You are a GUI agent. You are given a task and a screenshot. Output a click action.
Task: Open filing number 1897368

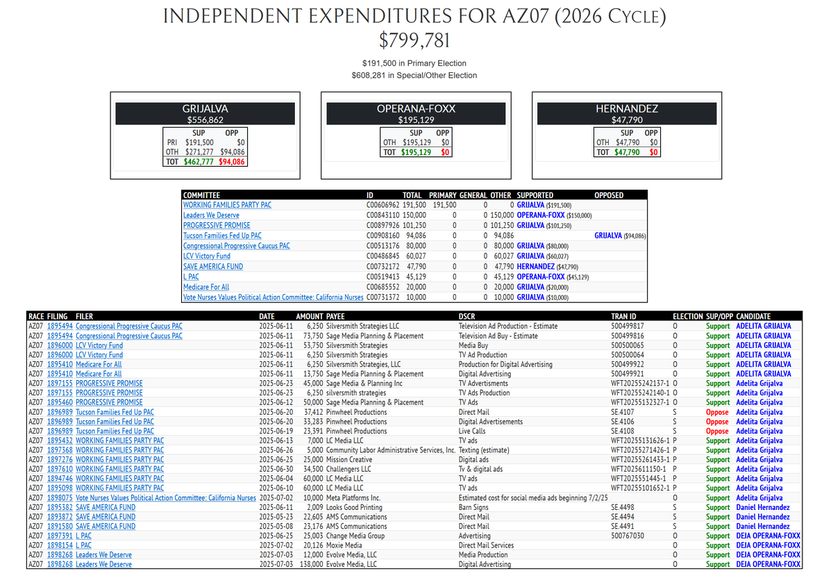click(59, 450)
